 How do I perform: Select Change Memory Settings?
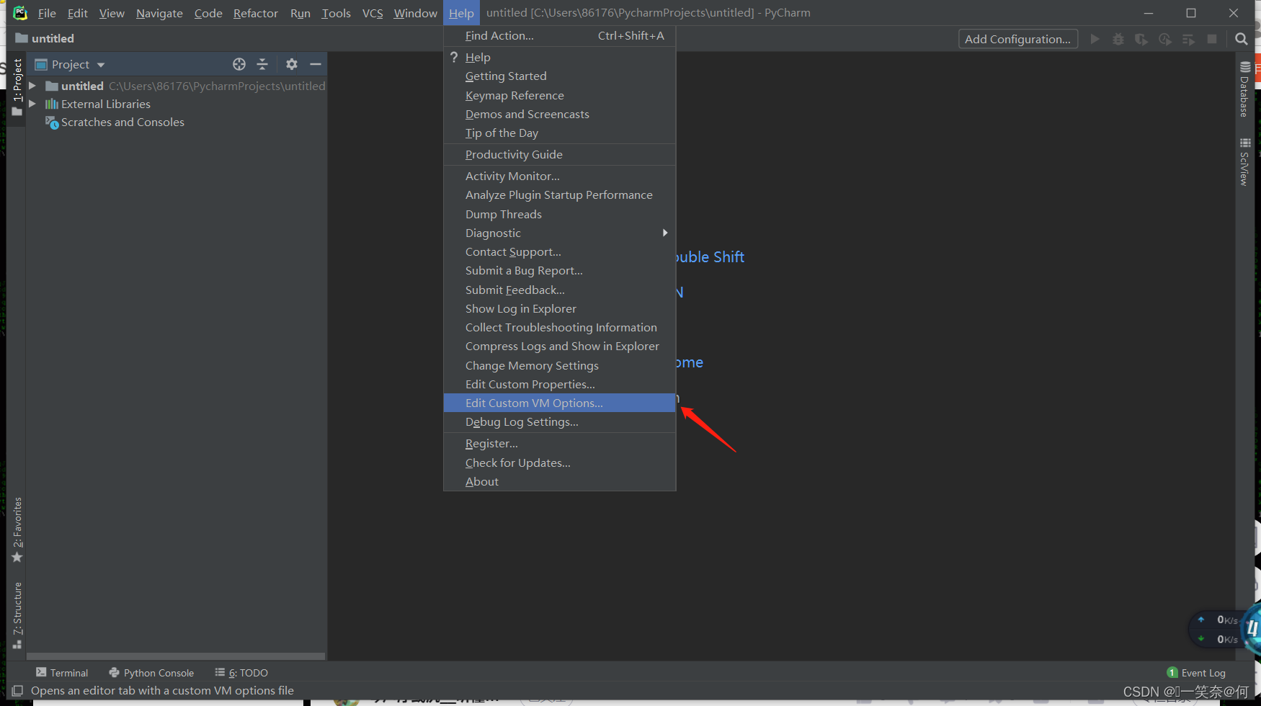[x=560, y=365]
